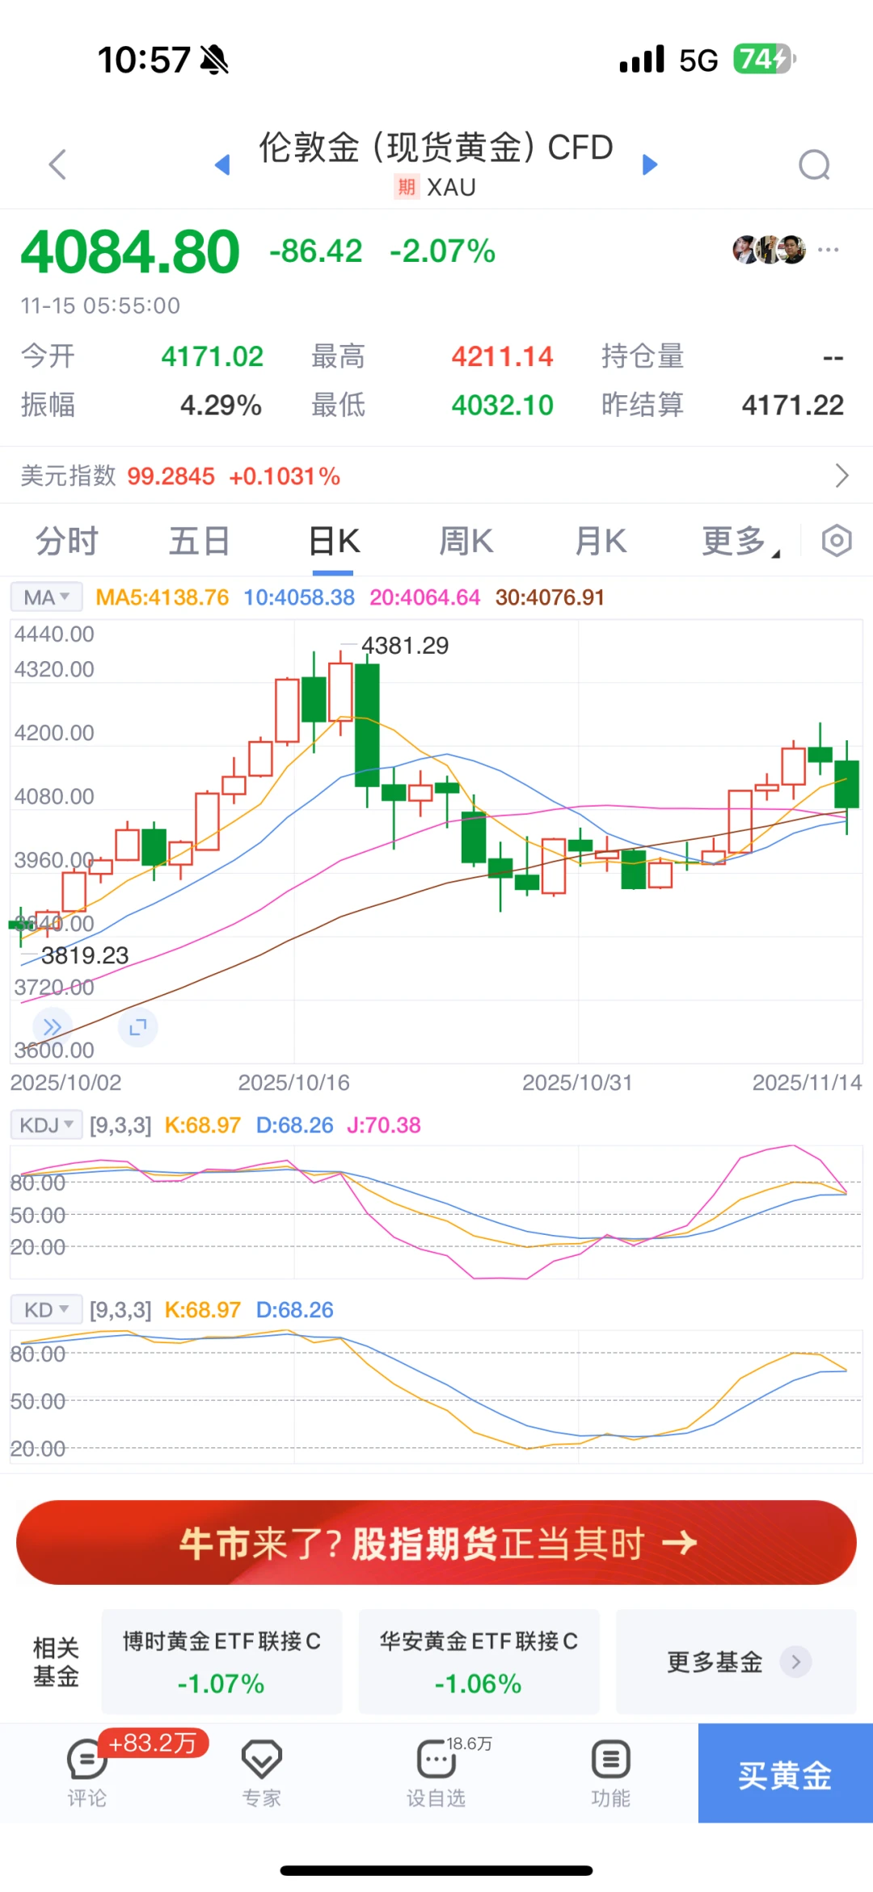873x1892 pixels.
Task: Select the 日K tab
Action: point(334,541)
